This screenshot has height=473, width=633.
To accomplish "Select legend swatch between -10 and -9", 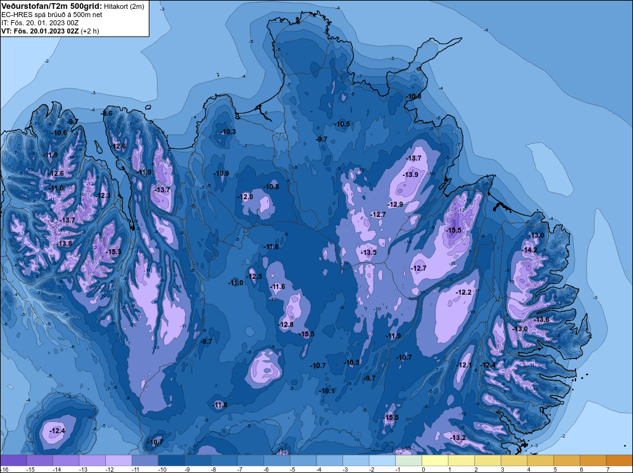I will coord(172,460).
